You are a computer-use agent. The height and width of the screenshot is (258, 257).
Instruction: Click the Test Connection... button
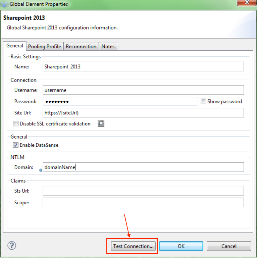(133, 246)
